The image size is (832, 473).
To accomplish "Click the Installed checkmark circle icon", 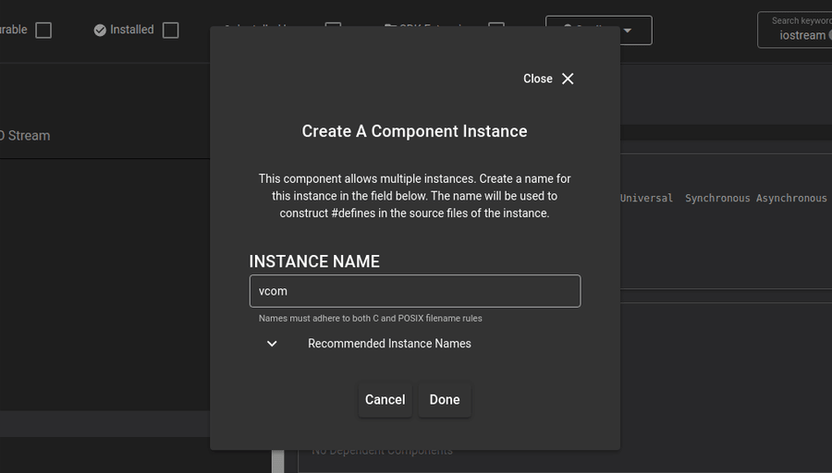I will [x=100, y=30].
